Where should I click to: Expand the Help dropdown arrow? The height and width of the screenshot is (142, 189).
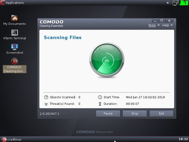(x=172, y=25)
